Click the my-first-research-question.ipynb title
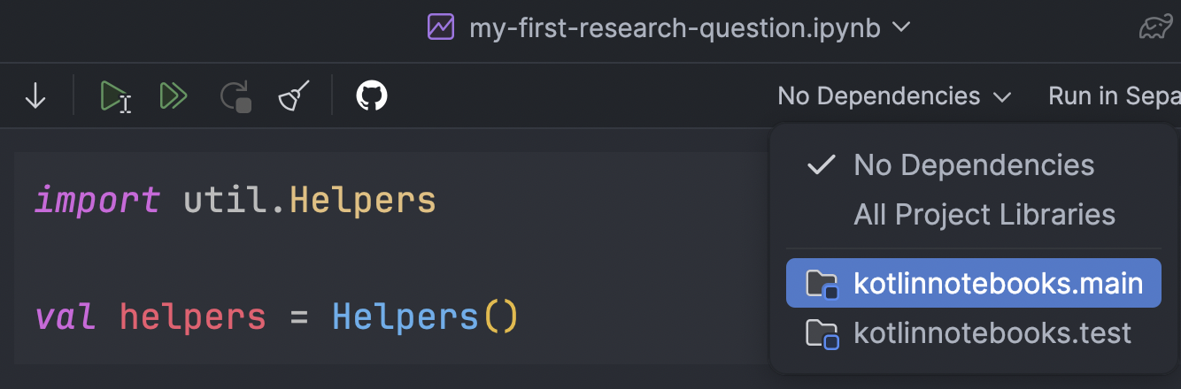 (675, 27)
